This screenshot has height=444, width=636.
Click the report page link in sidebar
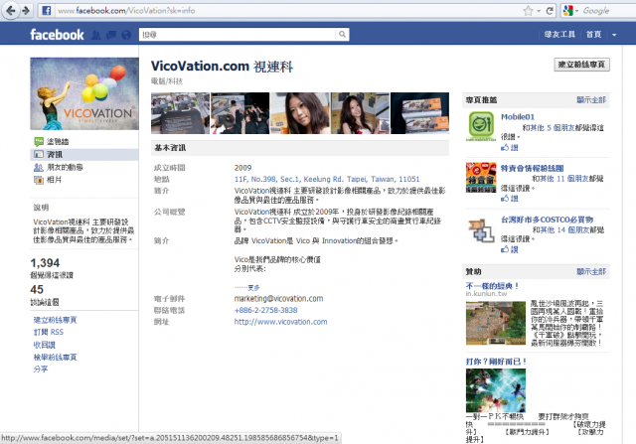point(55,358)
